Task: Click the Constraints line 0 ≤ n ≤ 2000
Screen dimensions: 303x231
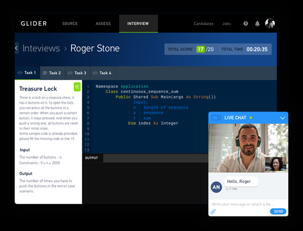Action: tap(40, 163)
